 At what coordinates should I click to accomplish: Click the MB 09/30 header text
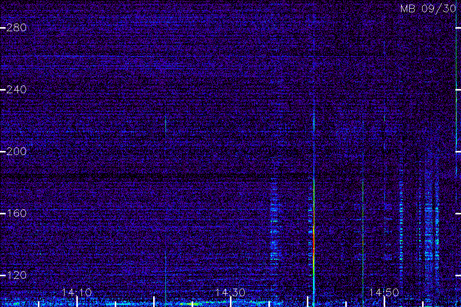pos(428,9)
